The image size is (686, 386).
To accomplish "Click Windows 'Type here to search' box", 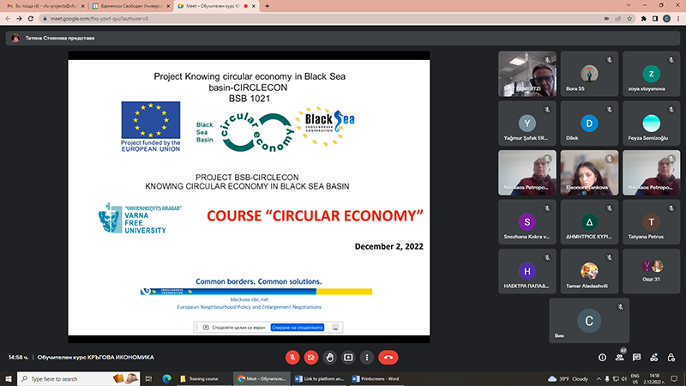I will (x=79, y=379).
